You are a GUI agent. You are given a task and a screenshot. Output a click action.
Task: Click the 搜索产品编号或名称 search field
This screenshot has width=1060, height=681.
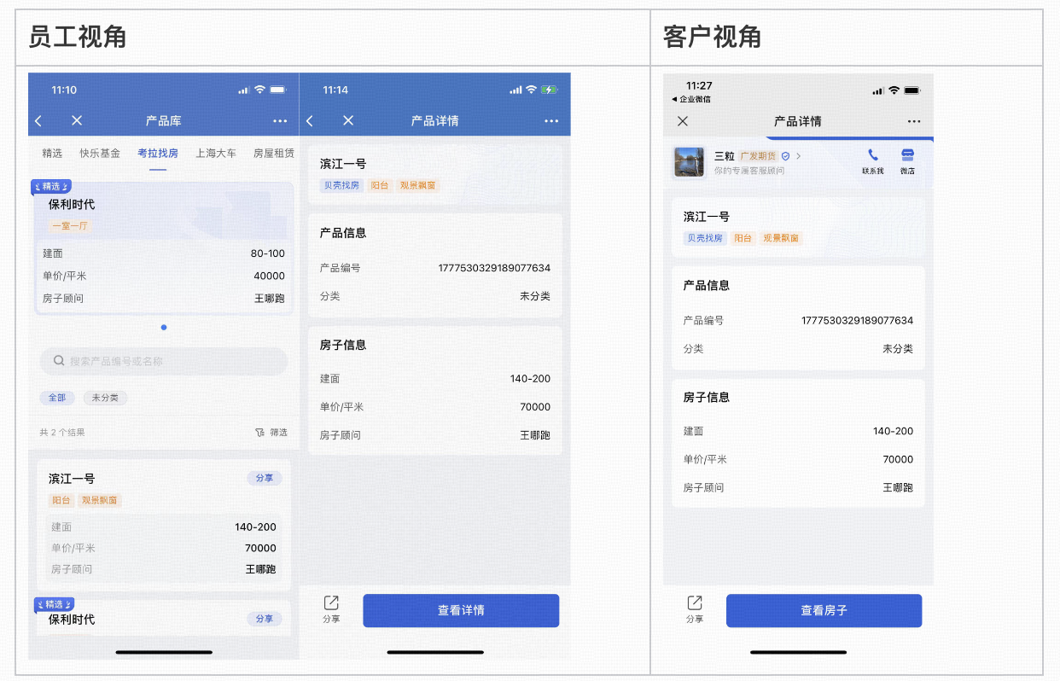click(164, 361)
